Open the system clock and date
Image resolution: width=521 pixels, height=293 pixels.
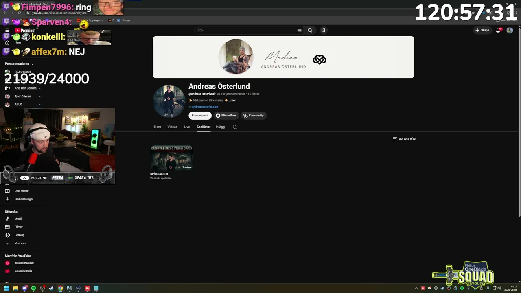coord(511,288)
